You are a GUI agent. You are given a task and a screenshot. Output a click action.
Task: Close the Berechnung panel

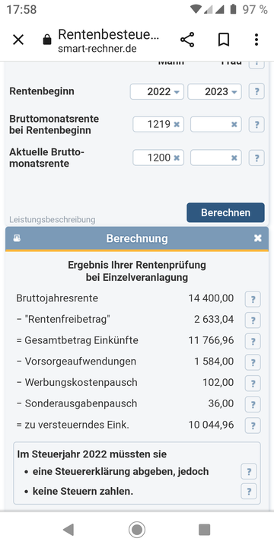(257, 238)
